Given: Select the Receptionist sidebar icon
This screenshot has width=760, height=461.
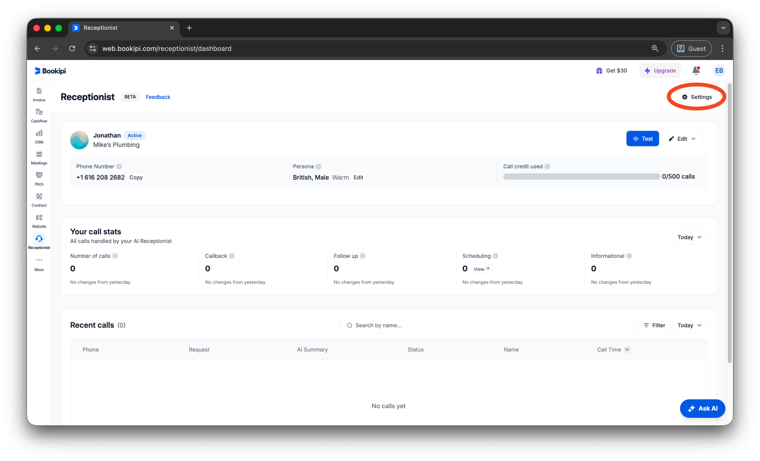Looking at the screenshot, I should 39,242.
